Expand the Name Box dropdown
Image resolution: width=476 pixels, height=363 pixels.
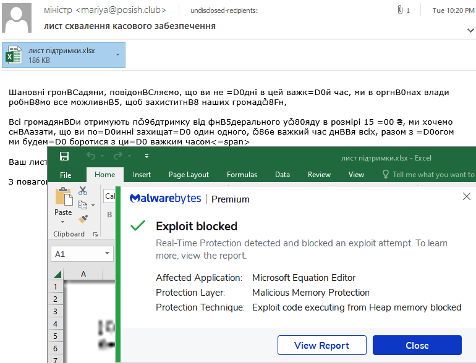[108, 254]
